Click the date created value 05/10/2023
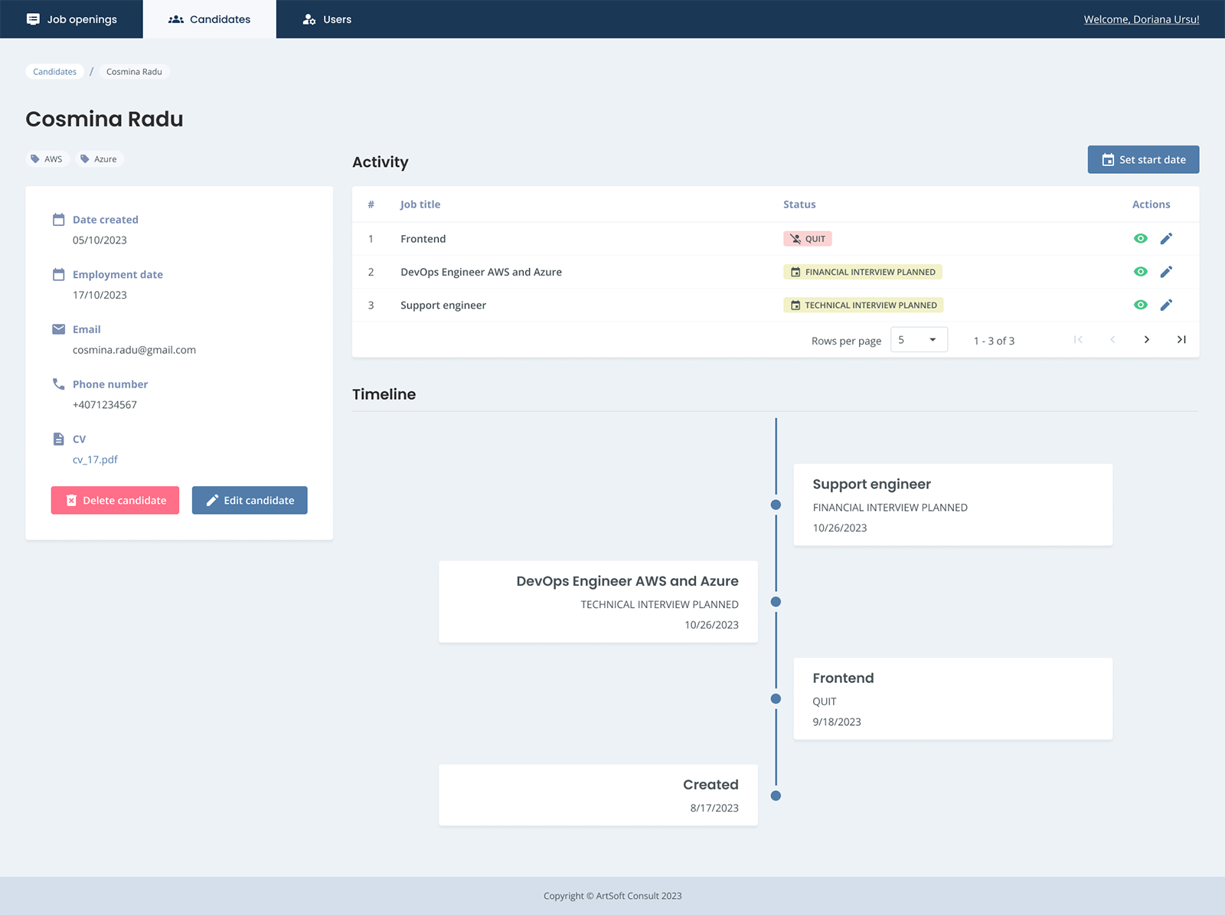The image size is (1225, 915). [100, 240]
